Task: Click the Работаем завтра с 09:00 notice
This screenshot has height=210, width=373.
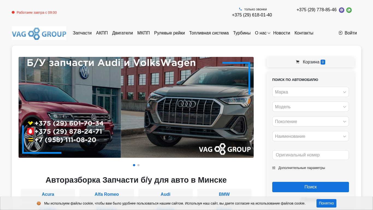Action: click(37, 13)
